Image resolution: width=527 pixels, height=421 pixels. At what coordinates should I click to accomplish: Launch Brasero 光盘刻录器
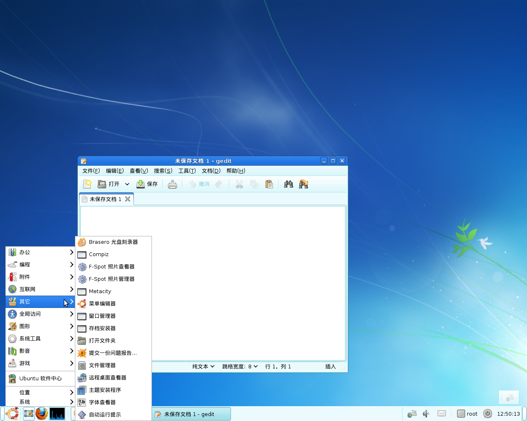[113, 242]
